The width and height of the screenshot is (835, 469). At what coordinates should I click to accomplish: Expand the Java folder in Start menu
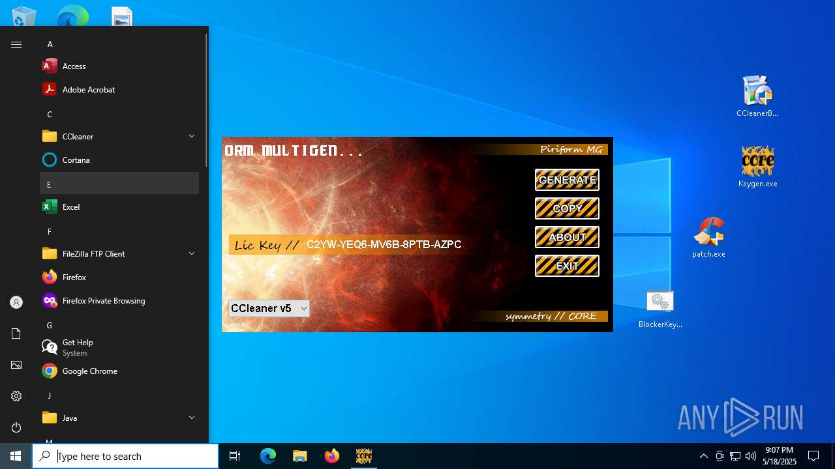pyautogui.click(x=119, y=418)
